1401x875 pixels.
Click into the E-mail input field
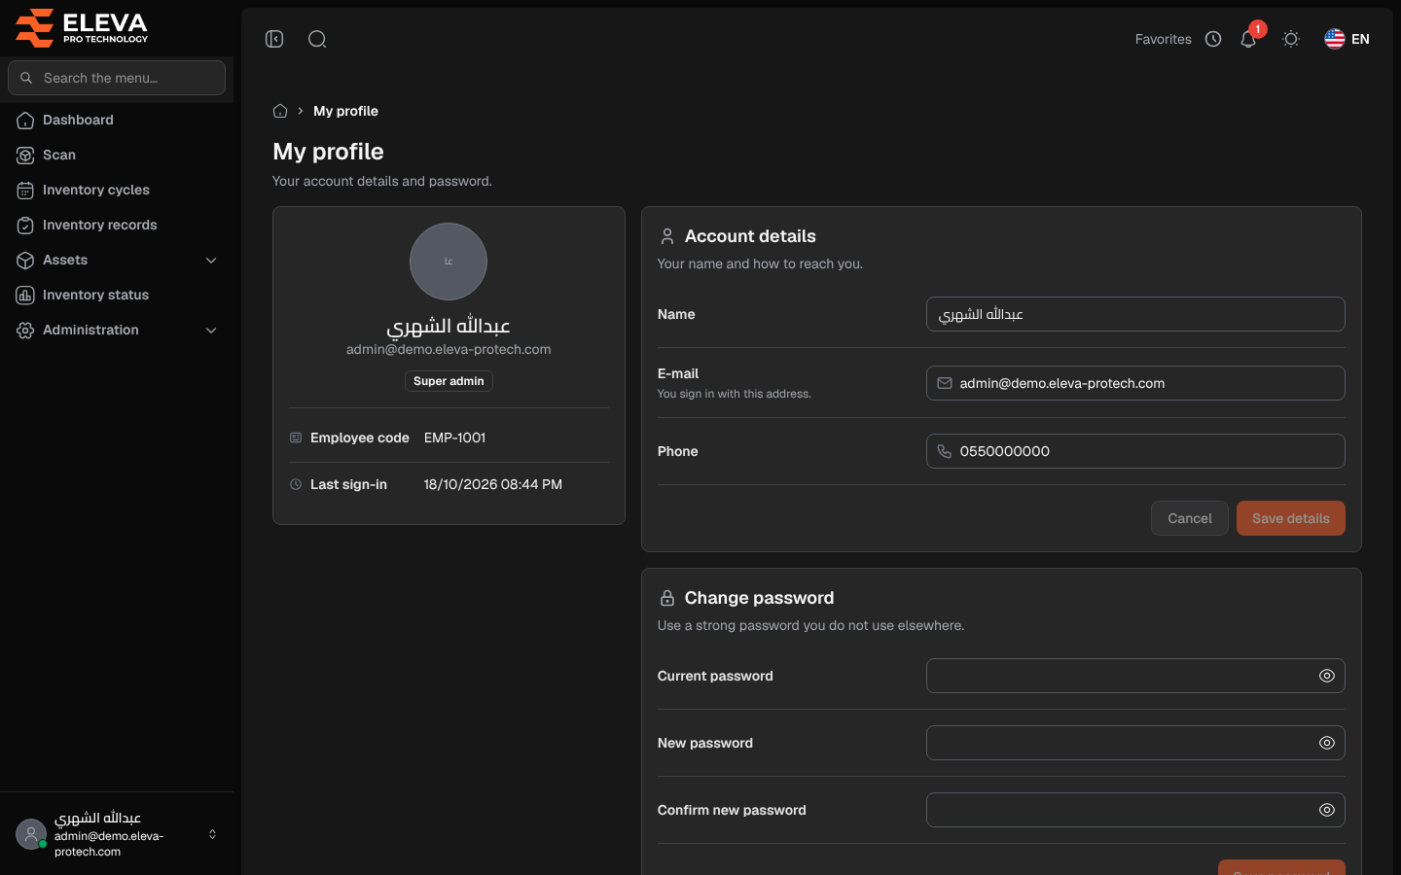point(1135,383)
